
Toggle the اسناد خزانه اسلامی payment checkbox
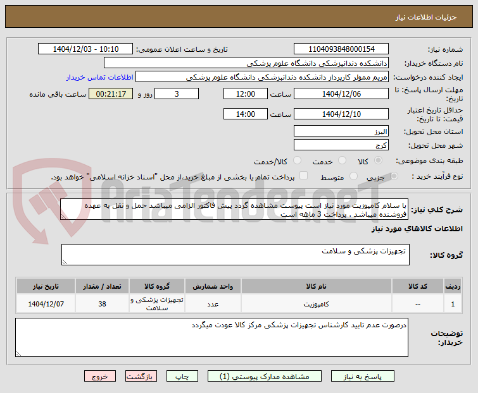coord(303,176)
